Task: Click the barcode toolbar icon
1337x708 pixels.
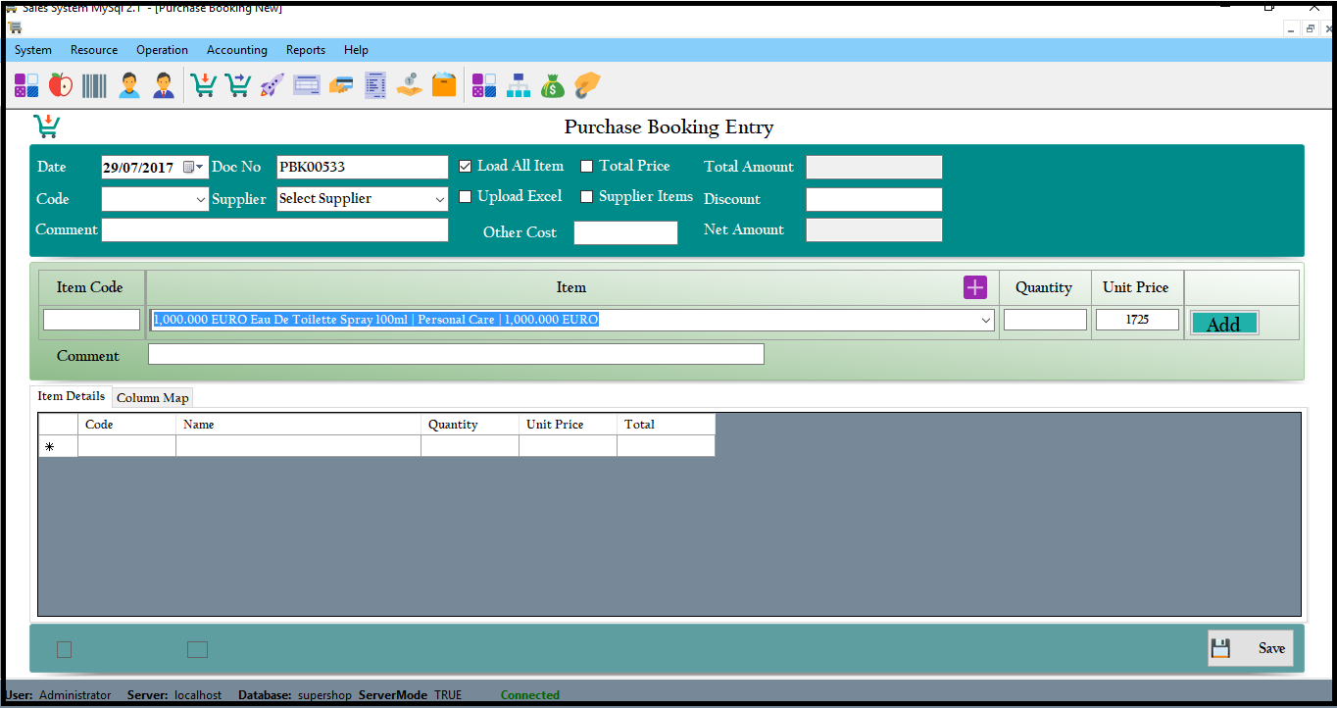Action: pyautogui.click(x=94, y=85)
